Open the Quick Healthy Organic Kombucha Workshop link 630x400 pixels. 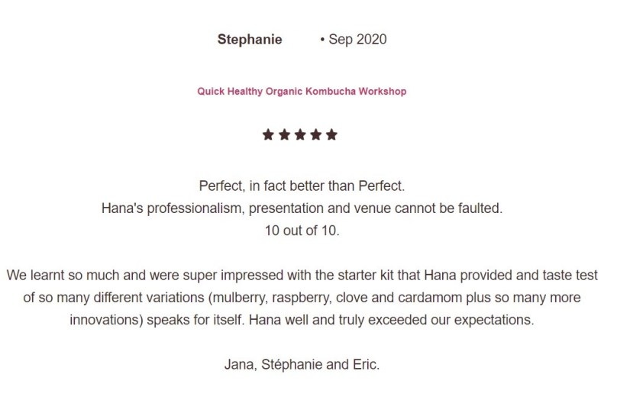(302, 92)
